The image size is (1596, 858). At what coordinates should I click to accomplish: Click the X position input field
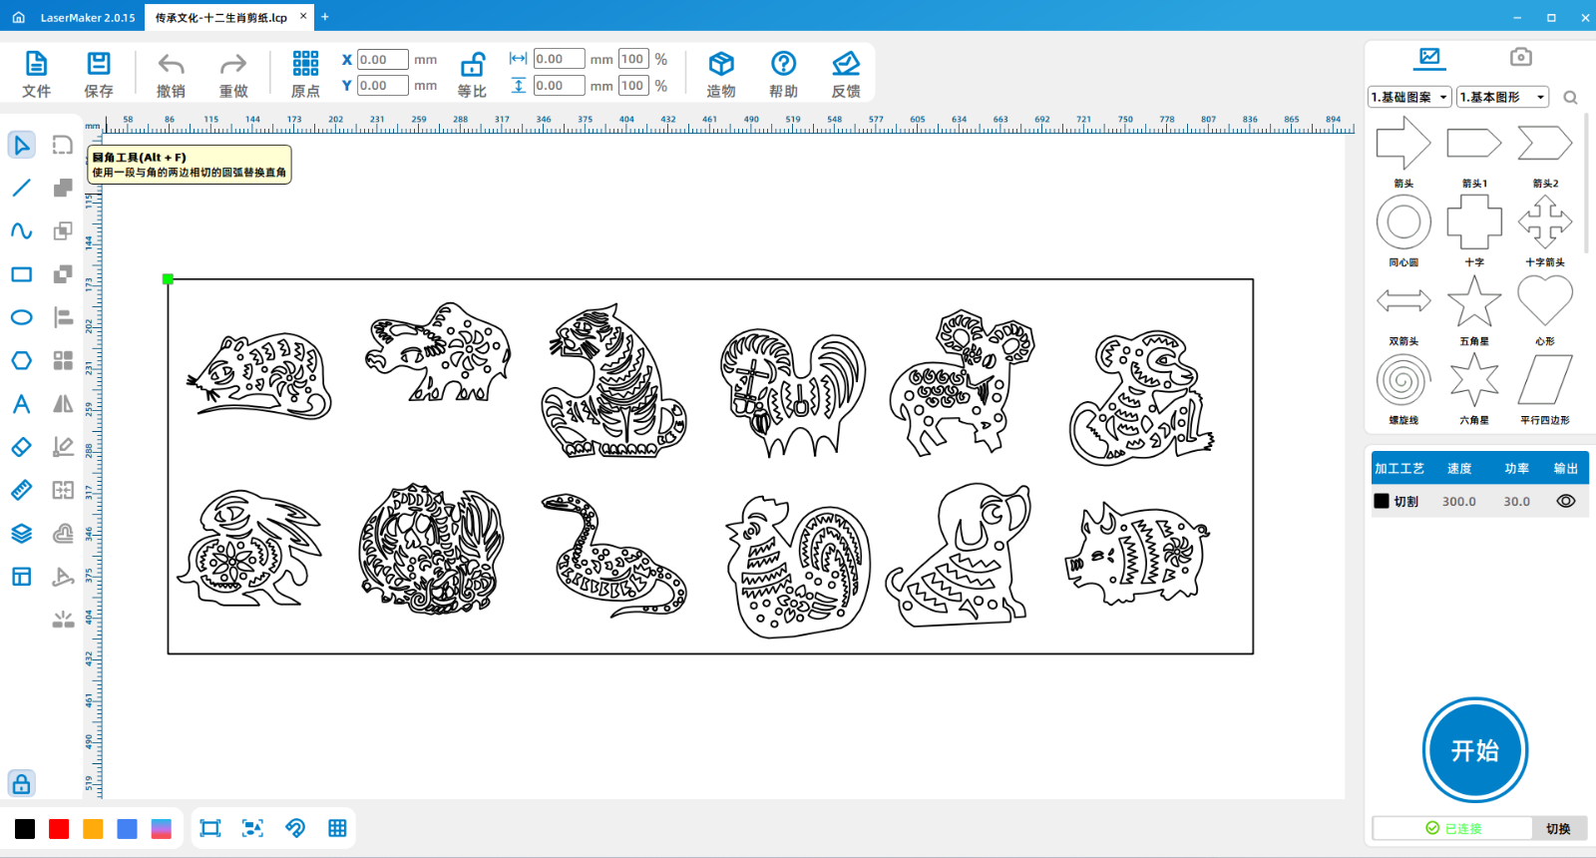(x=382, y=60)
